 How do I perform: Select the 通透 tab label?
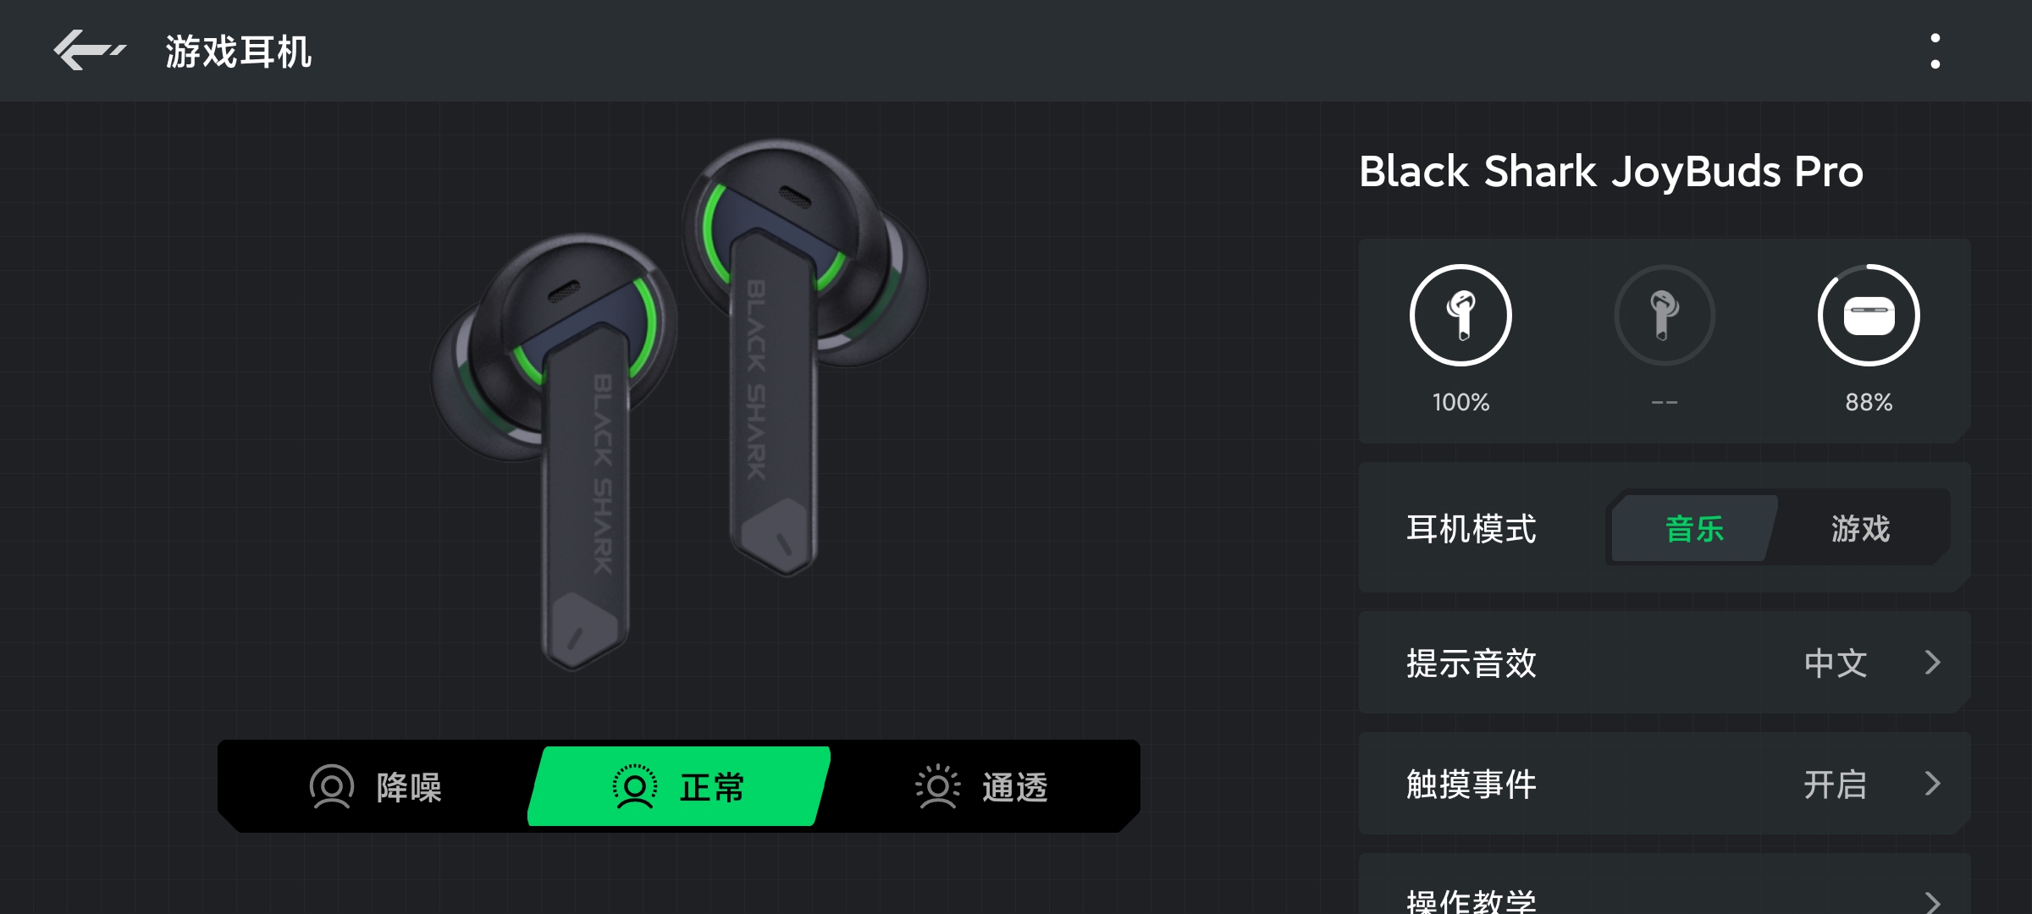pos(1014,787)
